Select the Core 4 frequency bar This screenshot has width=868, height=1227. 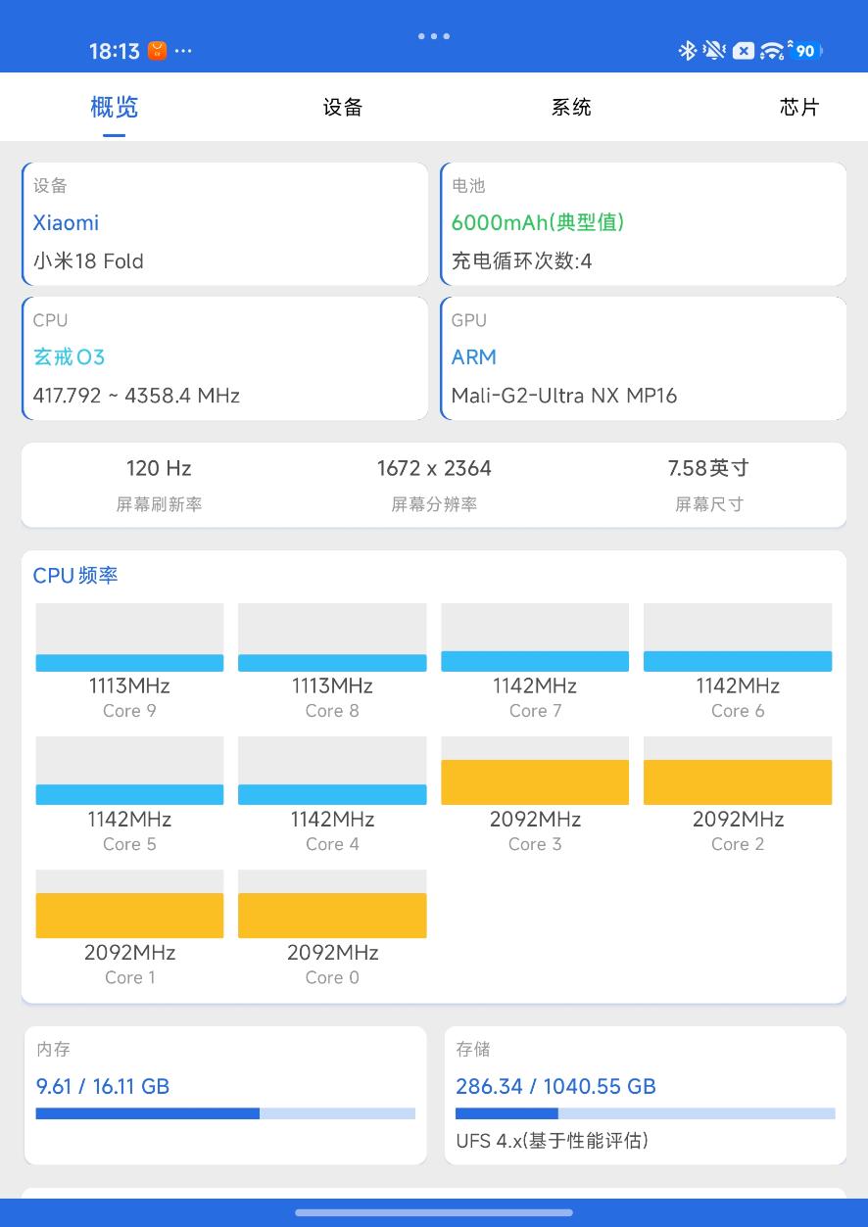332,771
